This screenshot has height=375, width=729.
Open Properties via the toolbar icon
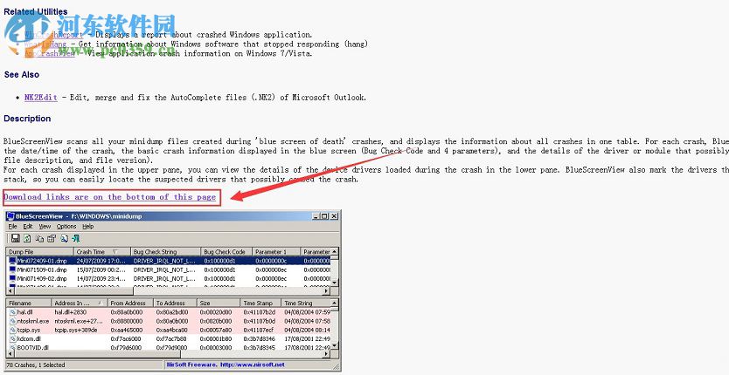click(x=52, y=238)
